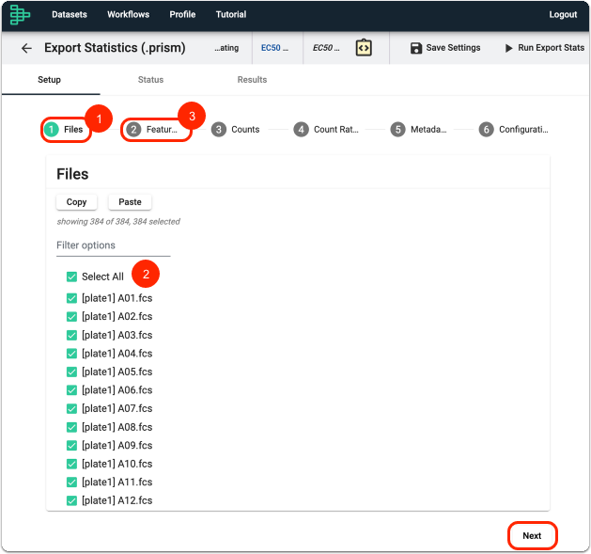Click the Metada... step label
Screen dimensions: 591x554
click(x=428, y=130)
